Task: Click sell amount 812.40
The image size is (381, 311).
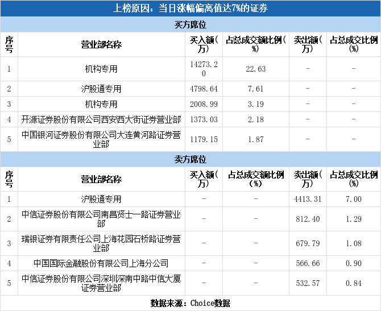Action: 308,219
